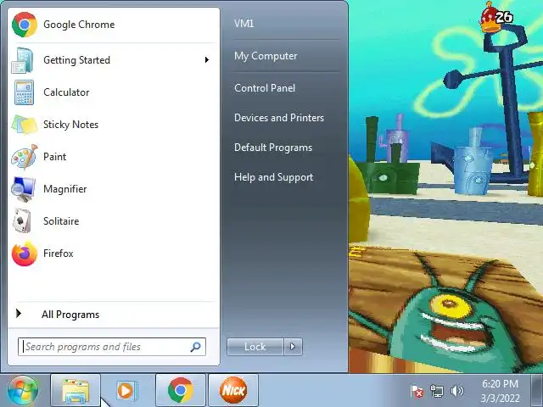The height and width of the screenshot is (407, 543).
Task: Open the Magnifier icon
Action: pyautogui.click(x=23, y=189)
